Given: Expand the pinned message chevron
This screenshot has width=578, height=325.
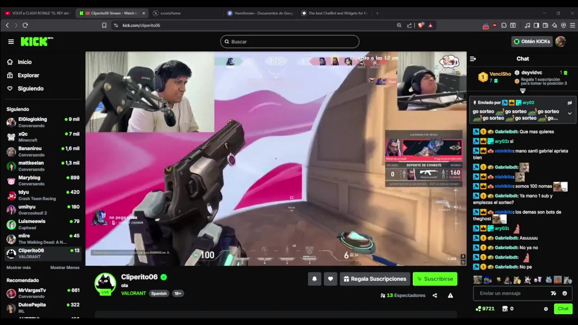Looking at the screenshot, I should (569, 113).
